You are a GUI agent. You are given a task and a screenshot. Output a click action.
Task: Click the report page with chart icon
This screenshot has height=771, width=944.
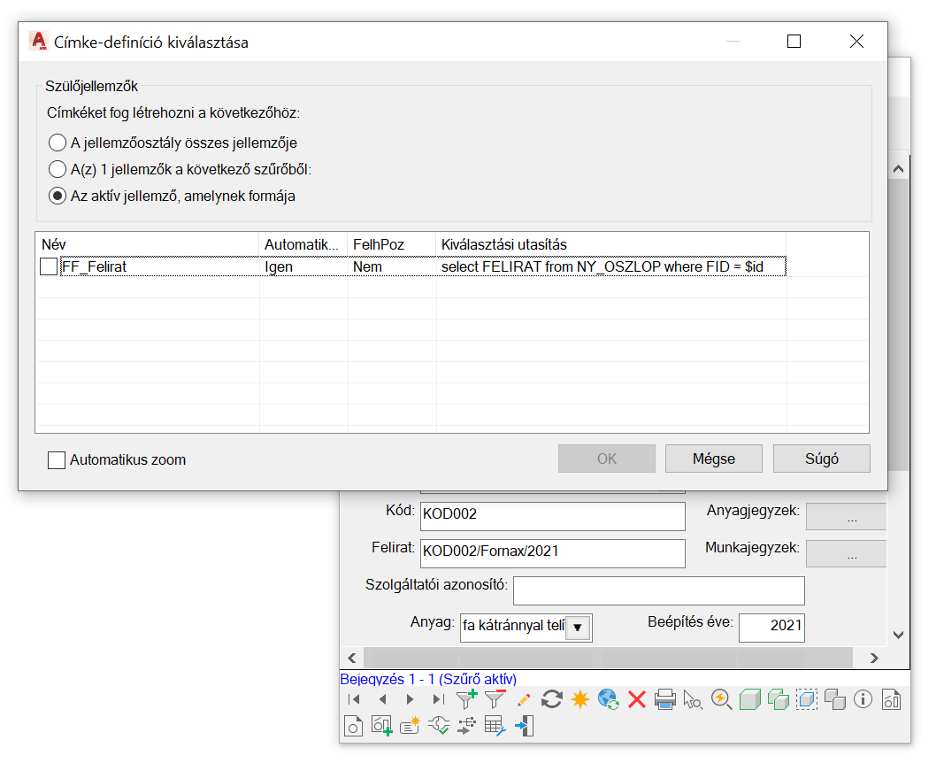click(891, 699)
